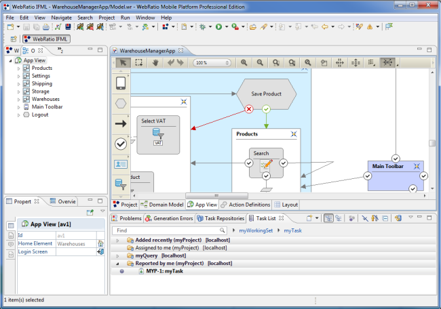The height and width of the screenshot is (309, 441).
Task: Select the Save Product action hexagon
Action: pos(266,94)
